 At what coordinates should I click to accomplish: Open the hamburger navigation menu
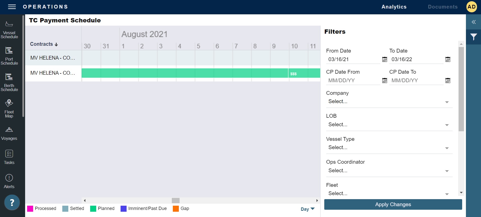click(x=12, y=7)
